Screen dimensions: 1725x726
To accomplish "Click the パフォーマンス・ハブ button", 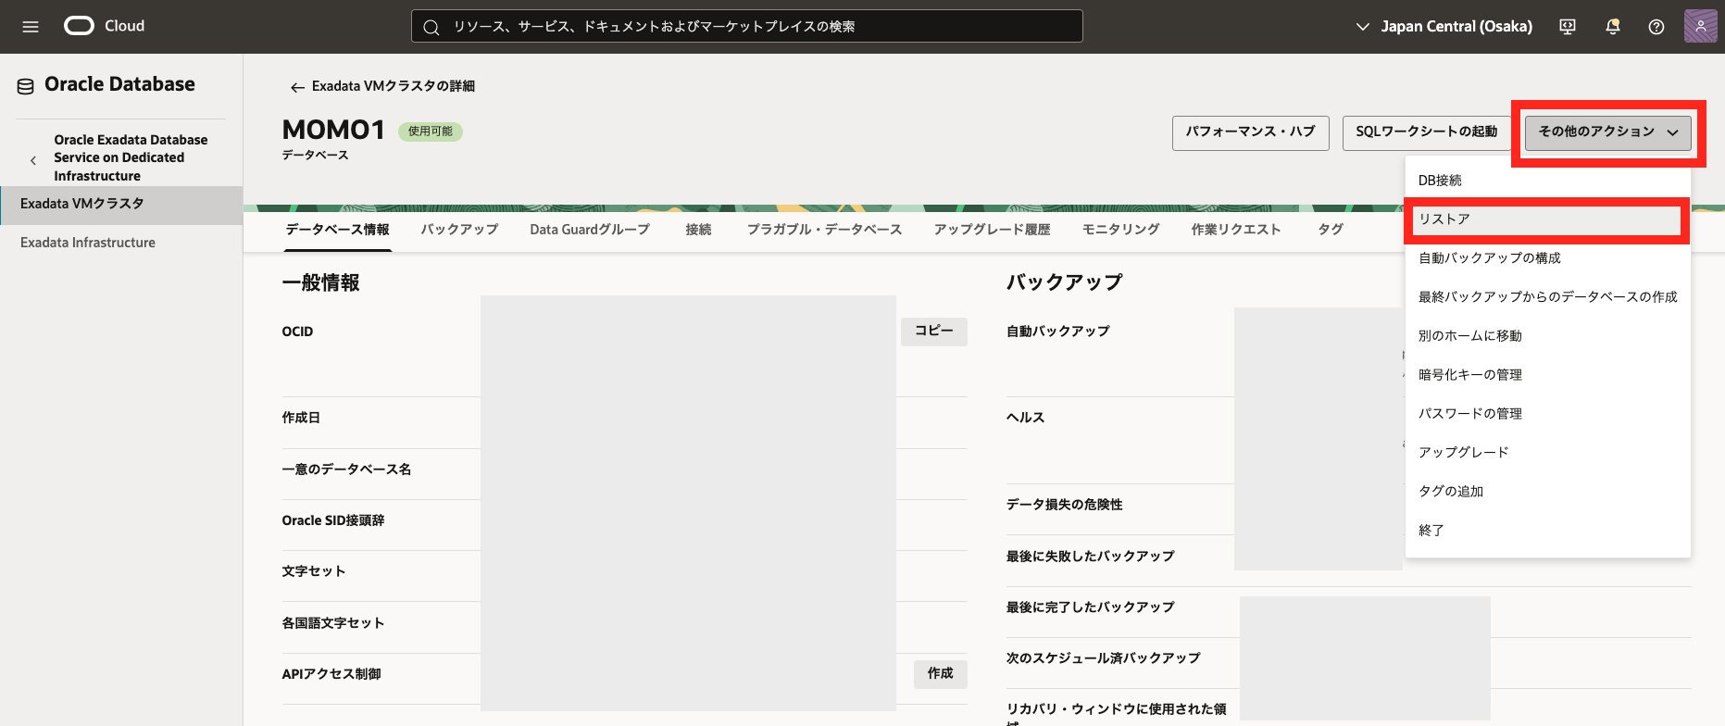I will (x=1250, y=132).
